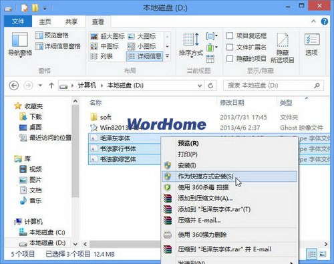This screenshot has height=264, width=334.
Task: Enable Hidden items (隐藏的项目)
Action: tap(246, 59)
